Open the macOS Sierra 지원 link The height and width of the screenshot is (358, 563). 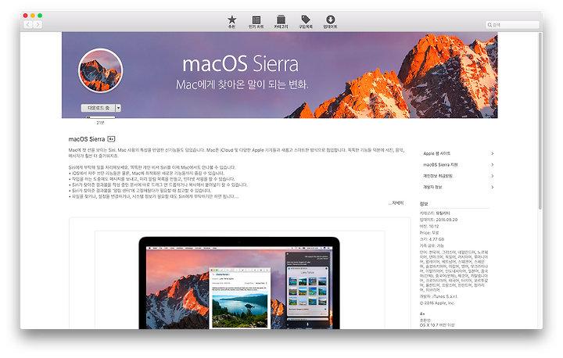440,164
